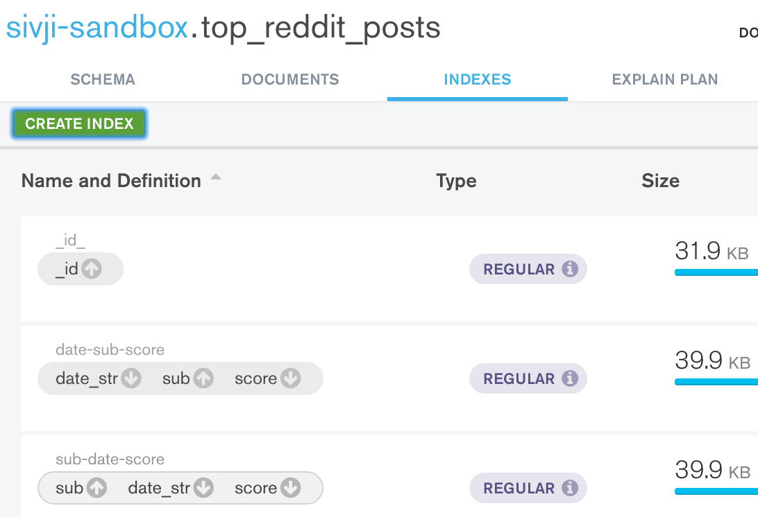Click the sivji-sandbox database link
Screen dimensions: 758x517
[96, 28]
